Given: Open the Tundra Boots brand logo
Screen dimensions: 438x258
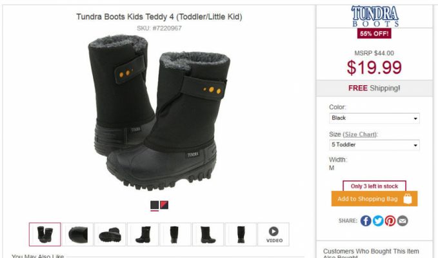Looking at the screenshot, I should coord(375,16).
